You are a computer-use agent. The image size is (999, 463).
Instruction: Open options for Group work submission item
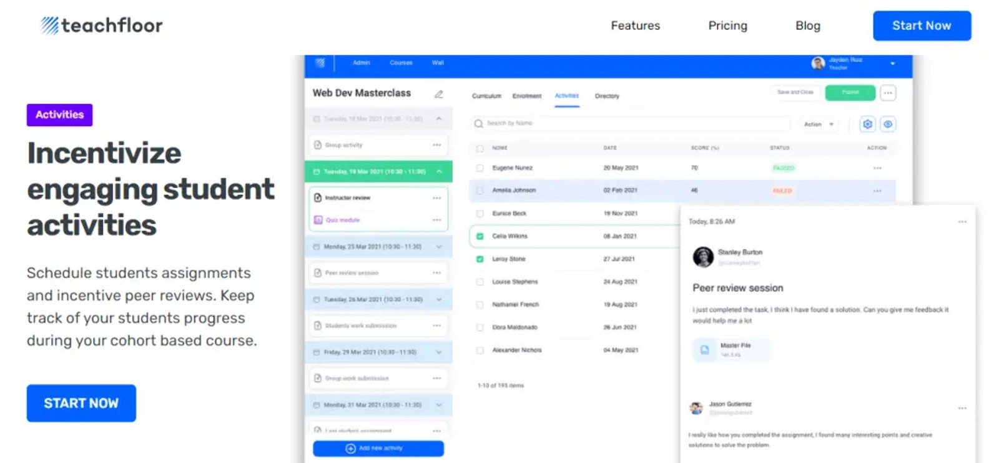(x=436, y=379)
